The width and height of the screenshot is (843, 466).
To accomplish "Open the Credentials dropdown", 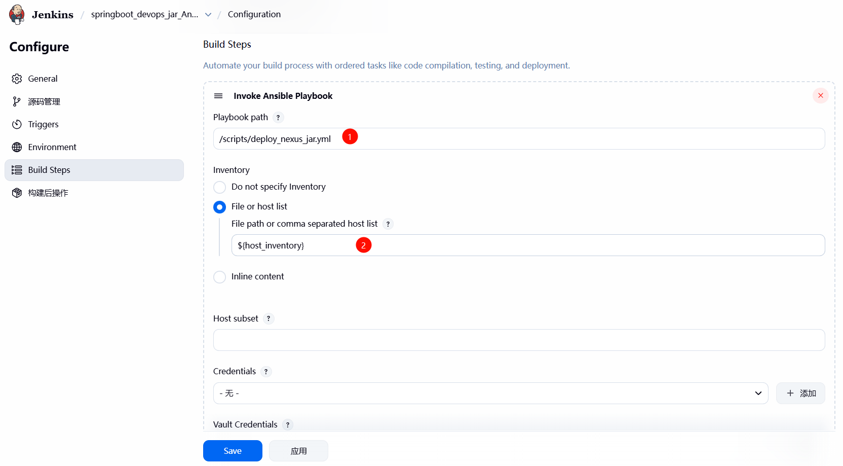I will pyautogui.click(x=490, y=393).
